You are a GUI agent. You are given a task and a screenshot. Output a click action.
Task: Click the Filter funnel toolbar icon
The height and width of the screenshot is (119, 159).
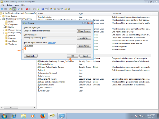[x=62, y=9]
